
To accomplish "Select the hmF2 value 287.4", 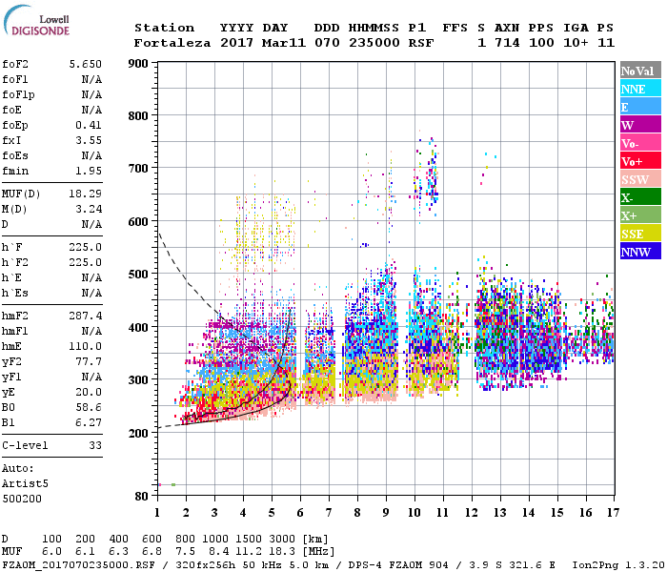I will (x=86, y=316).
